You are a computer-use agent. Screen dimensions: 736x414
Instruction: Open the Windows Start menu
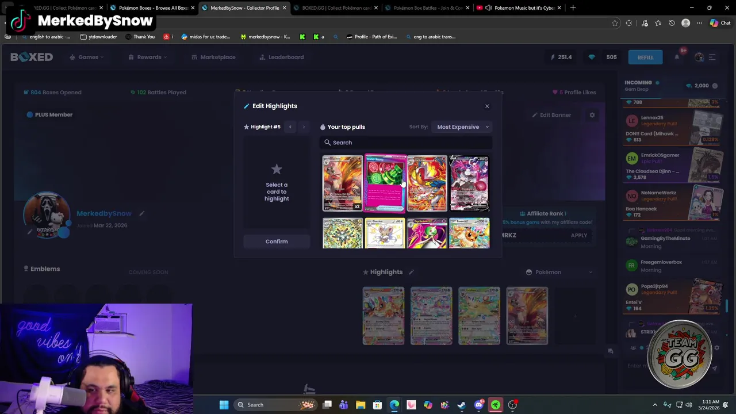pos(224,405)
